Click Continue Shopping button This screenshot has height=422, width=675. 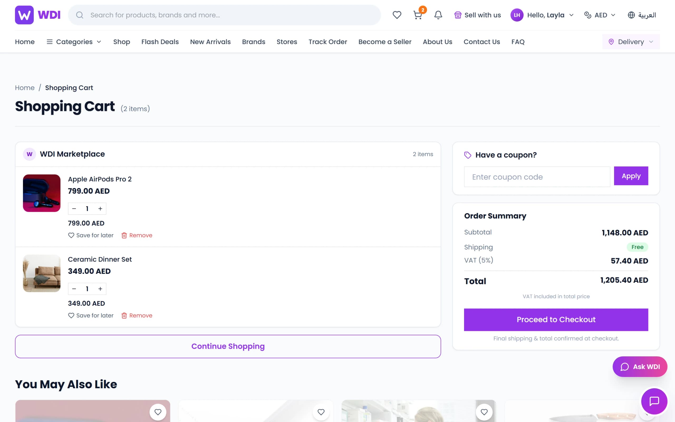tap(228, 346)
